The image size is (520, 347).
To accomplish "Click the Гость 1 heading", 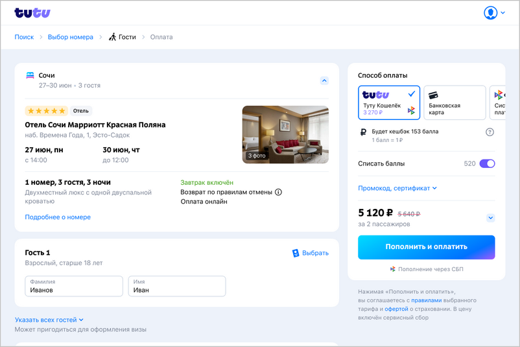I will click(38, 252).
